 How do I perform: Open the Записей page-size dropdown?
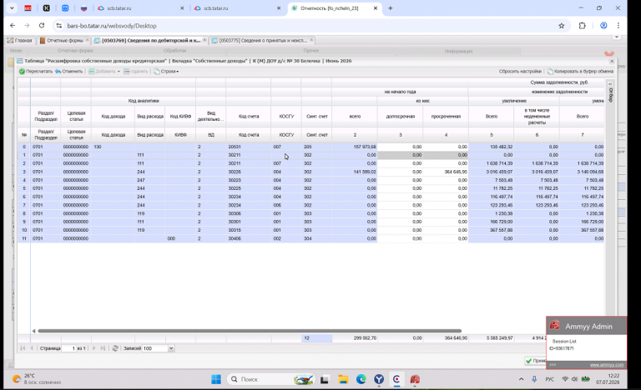click(x=171, y=348)
